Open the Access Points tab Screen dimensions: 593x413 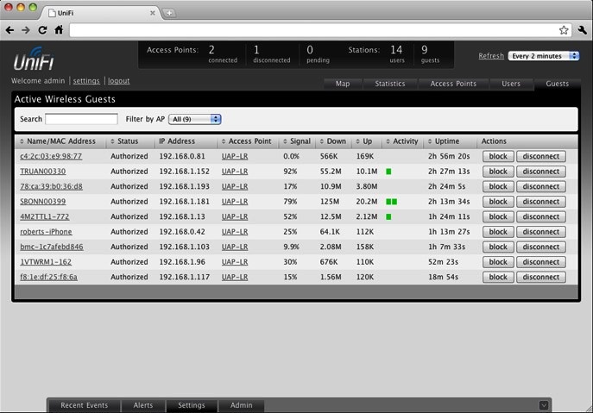(453, 84)
